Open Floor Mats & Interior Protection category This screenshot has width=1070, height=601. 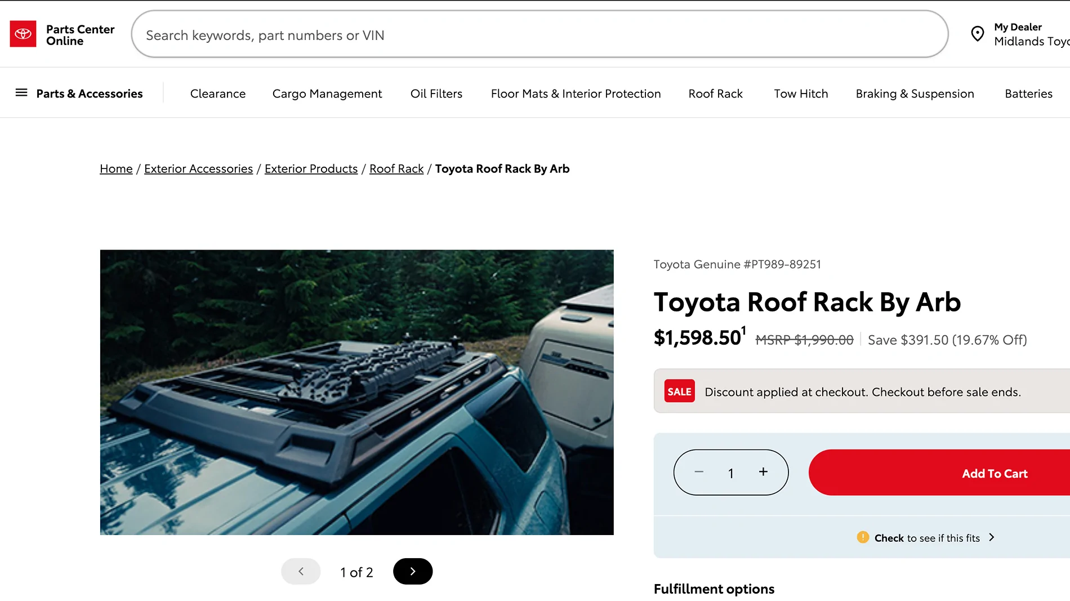[576, 94]
